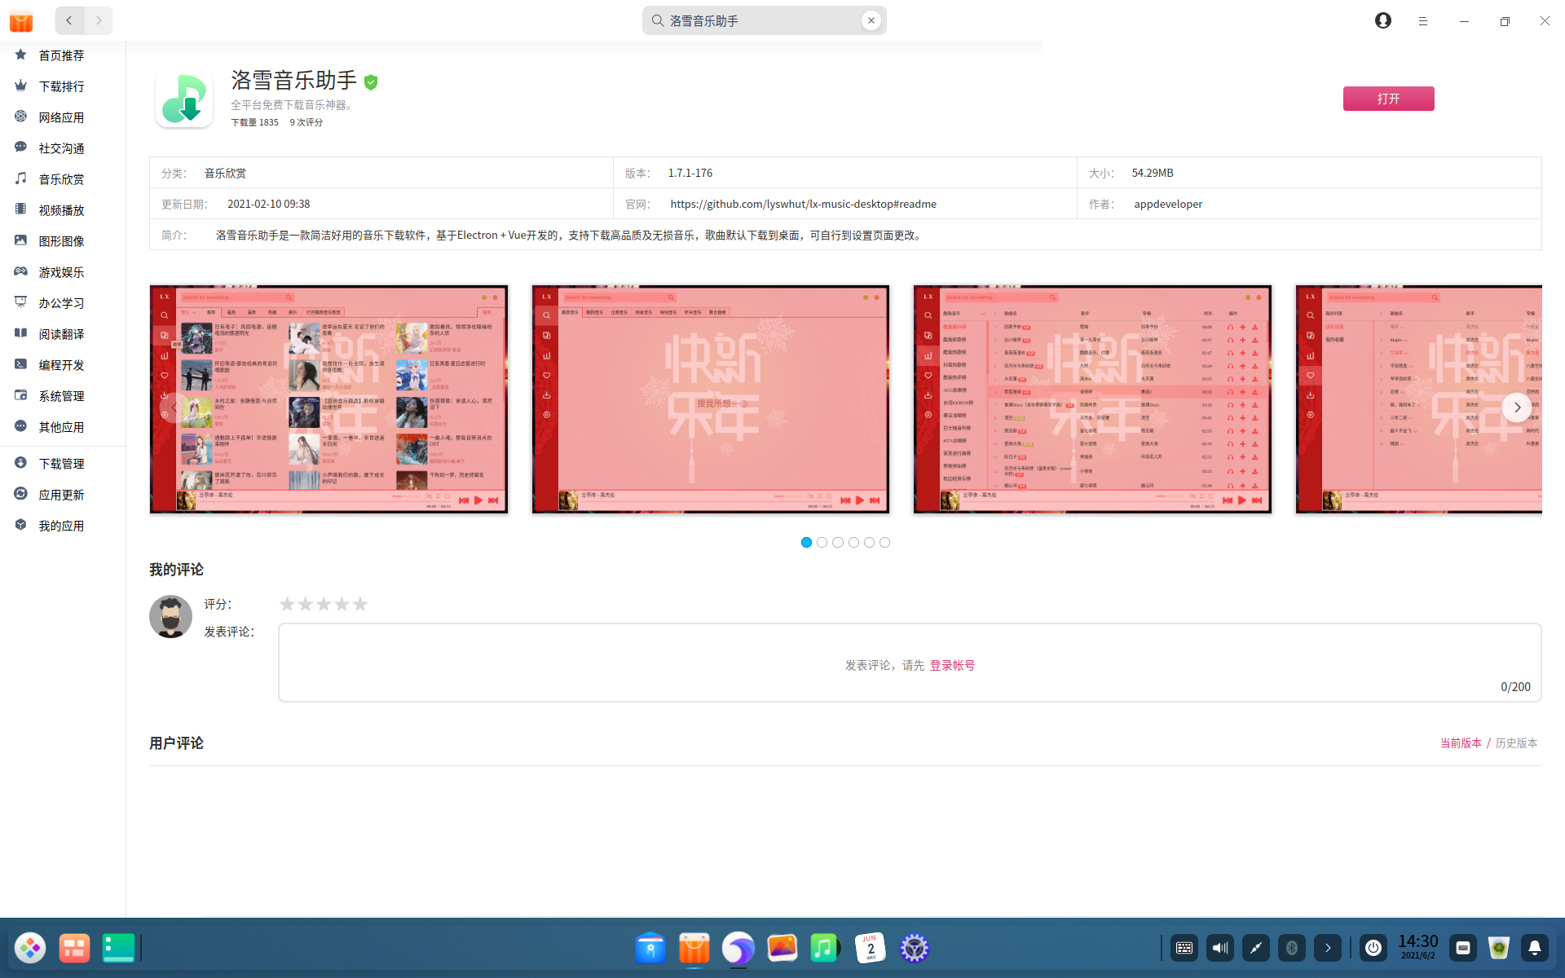Select the second screenshot carousel dot
The image size is (1565, 978).
tap(822, 543)
